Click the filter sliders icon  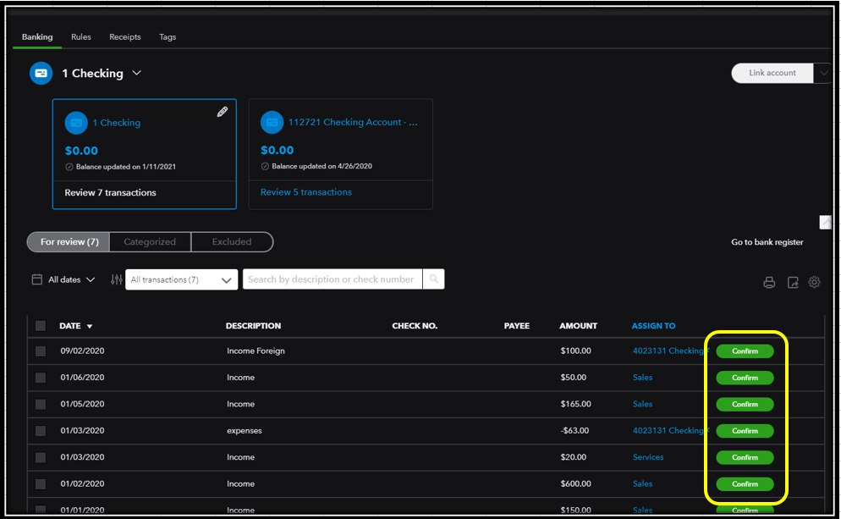click(117, 279)
